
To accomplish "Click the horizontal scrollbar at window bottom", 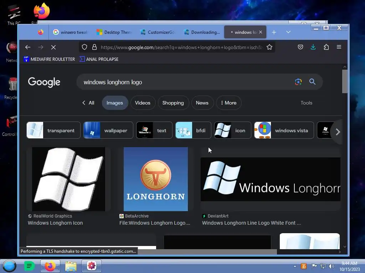I will (x=207, y=252).
